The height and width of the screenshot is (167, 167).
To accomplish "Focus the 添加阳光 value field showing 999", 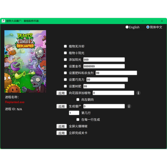I will 104,59.
